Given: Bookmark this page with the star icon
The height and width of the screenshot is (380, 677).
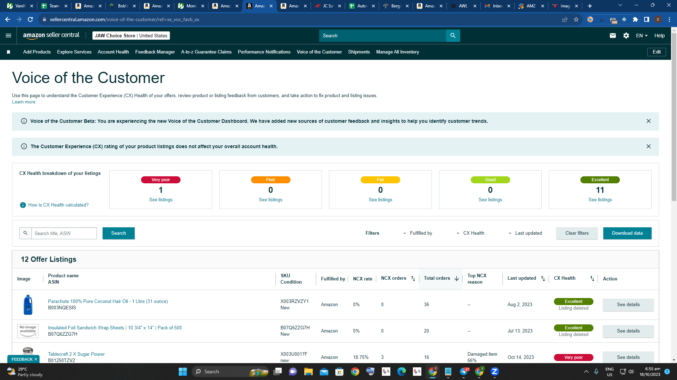Looking at the screenshot, I should coord(576,19).
